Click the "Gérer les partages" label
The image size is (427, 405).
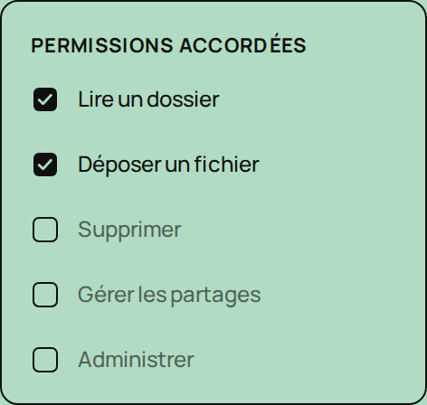pyautogui.click(x=169, y=296)
